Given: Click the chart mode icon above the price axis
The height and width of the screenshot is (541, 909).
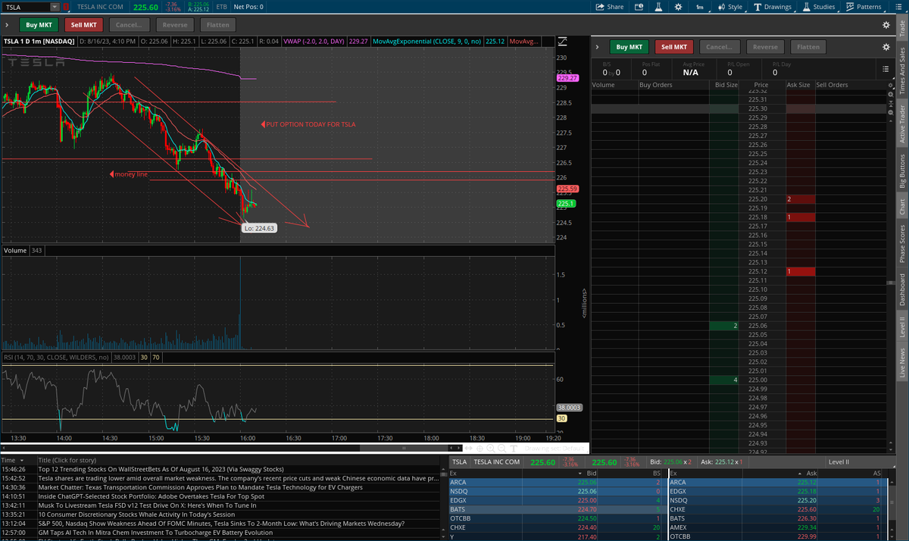Looking at the screenshot, I should pyautogui.click(x=562, y=41).
